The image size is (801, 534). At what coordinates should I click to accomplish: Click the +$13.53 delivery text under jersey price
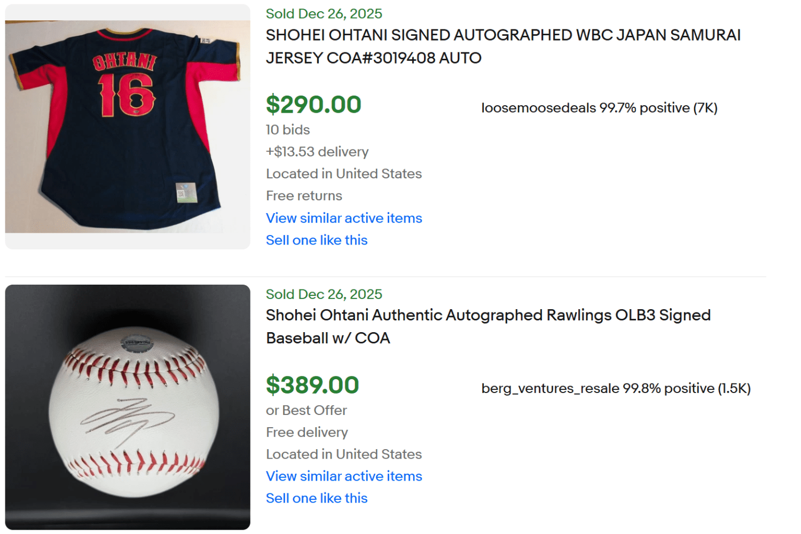click(317, 152)
